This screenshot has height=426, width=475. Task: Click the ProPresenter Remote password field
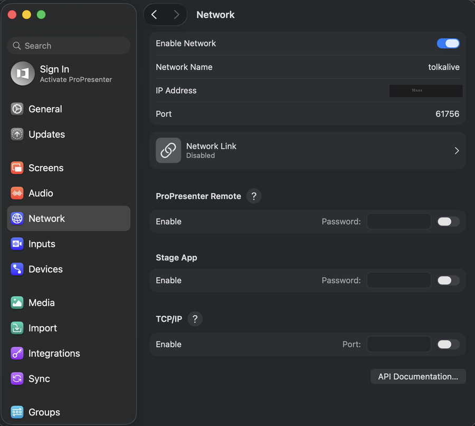(x=398, y=222)
